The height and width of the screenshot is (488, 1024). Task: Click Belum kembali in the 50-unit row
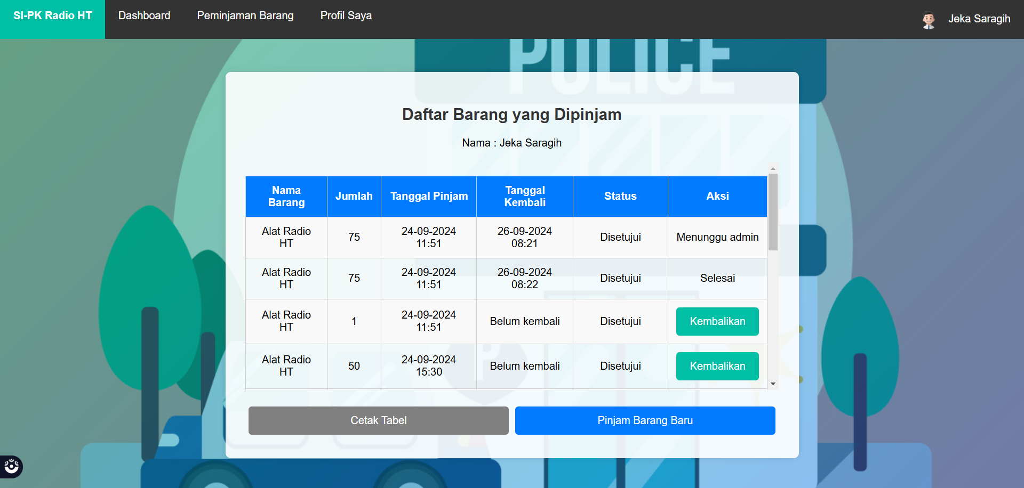[x=525, y=366]
